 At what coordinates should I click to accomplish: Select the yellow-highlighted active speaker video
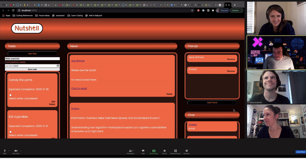[x=276, y=52]
